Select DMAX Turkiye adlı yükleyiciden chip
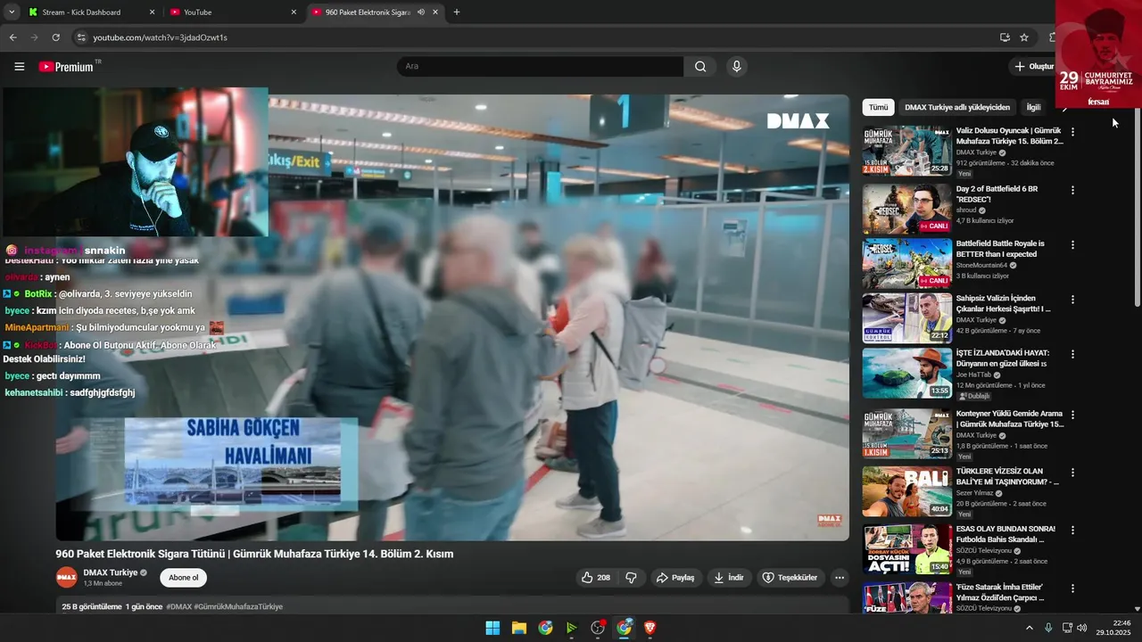The height and width of the screenshot is (642, 1142). coord(957,107)
